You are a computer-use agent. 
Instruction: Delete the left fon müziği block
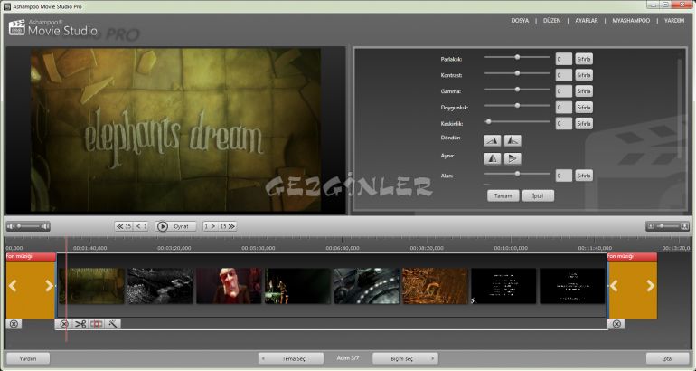point(14,324)
